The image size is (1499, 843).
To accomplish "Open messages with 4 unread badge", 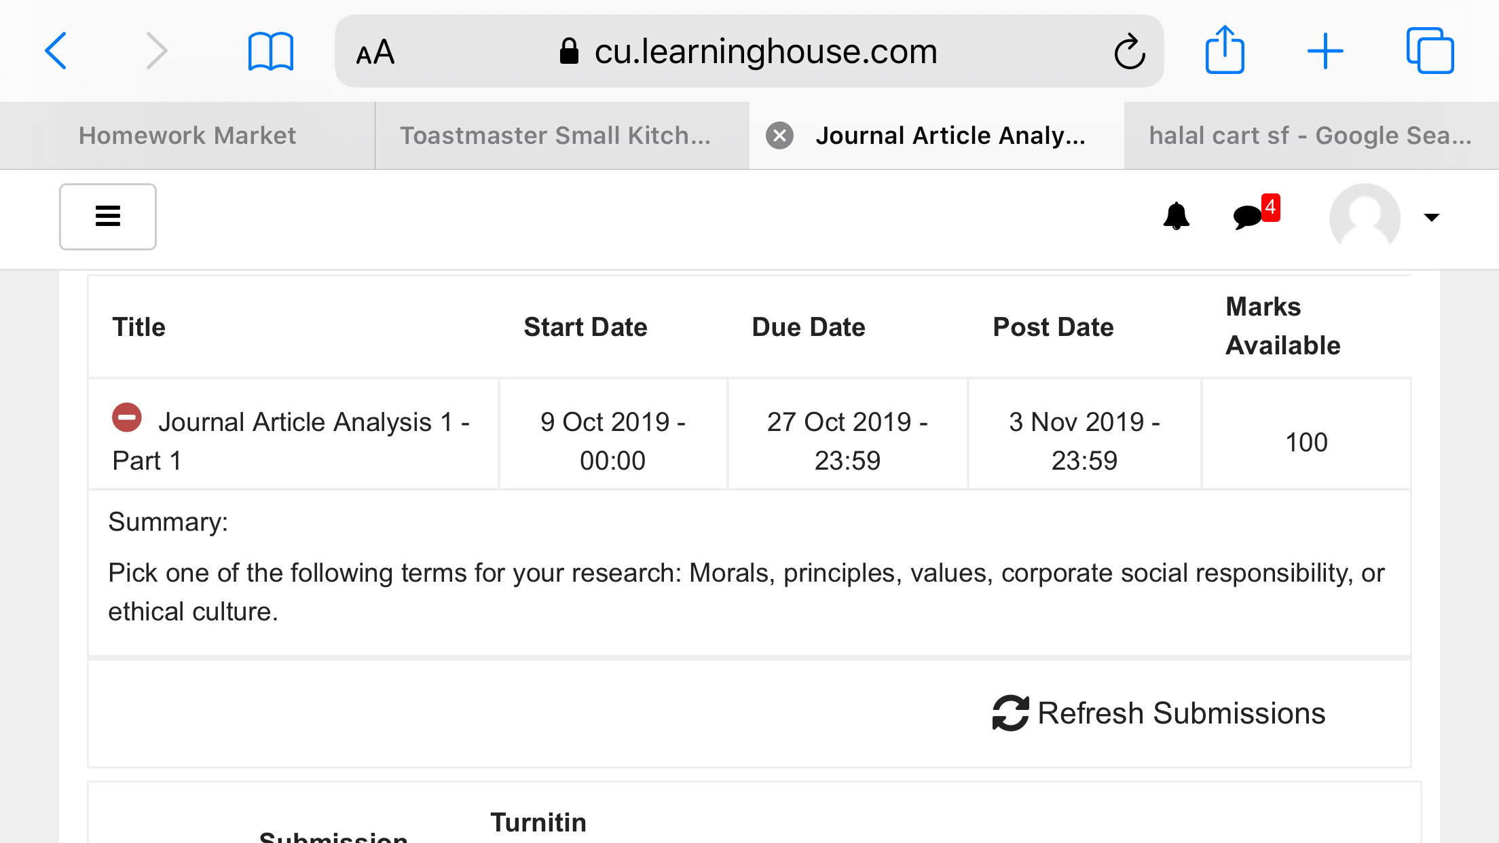I will pyautogui.click(x=1255, y=213).
